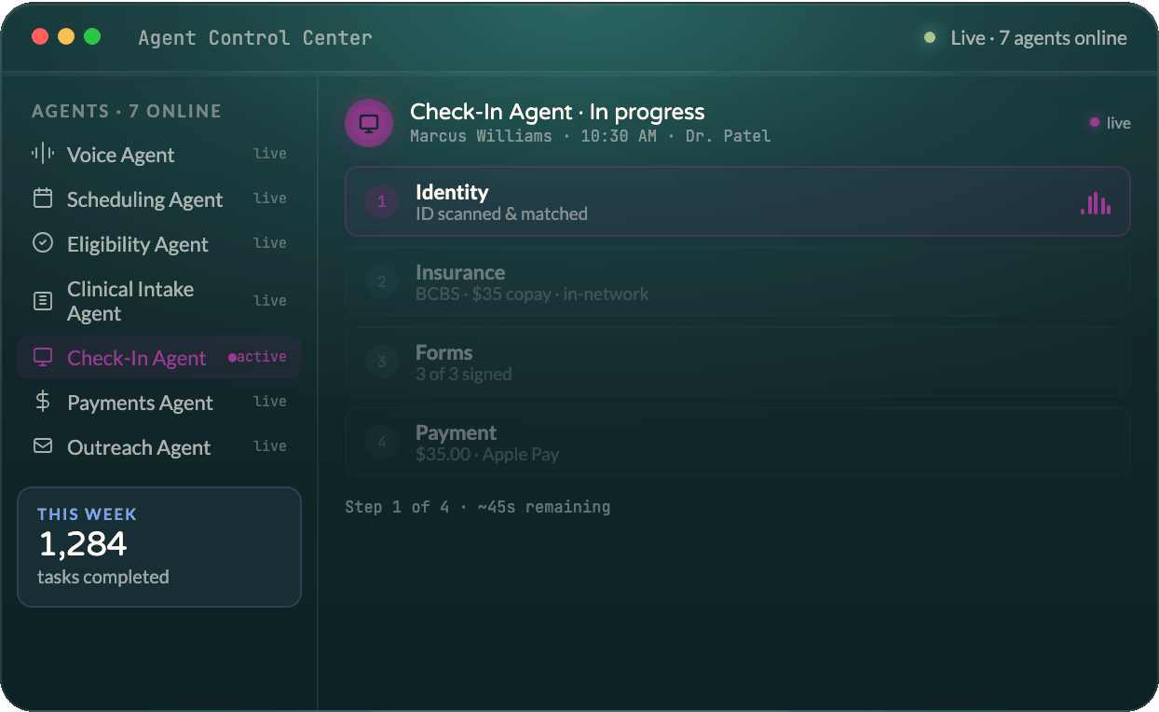Open Voice Agent in the sidebar
Image resolution: width=1159 pixels, height=712 pixels.
[x=159, y=154]
